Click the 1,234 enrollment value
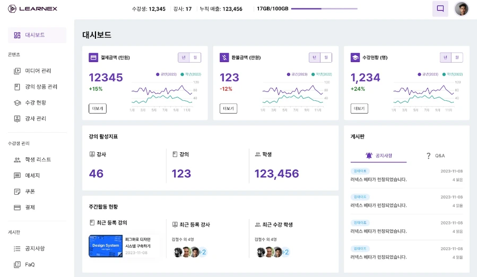 point(366,77)
